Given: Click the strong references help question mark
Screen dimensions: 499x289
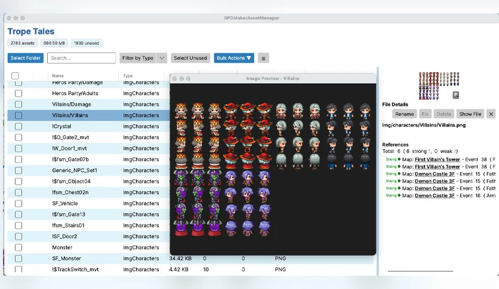Looking at the screenshot, I should point(429,151).
